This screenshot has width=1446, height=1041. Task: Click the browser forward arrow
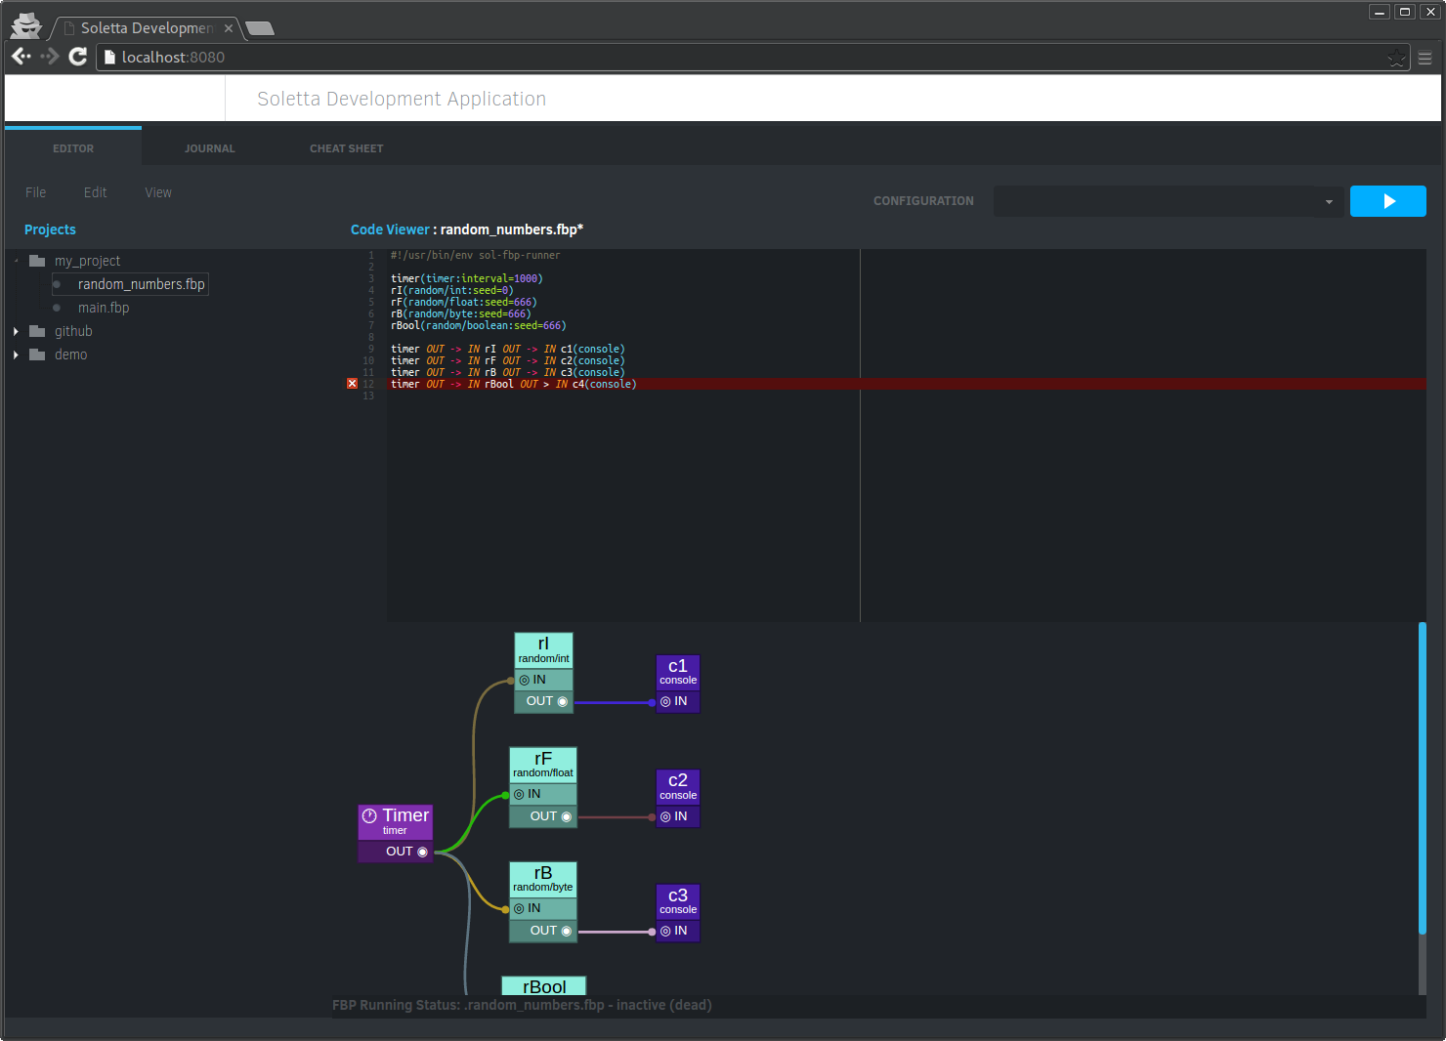[50, 57]
